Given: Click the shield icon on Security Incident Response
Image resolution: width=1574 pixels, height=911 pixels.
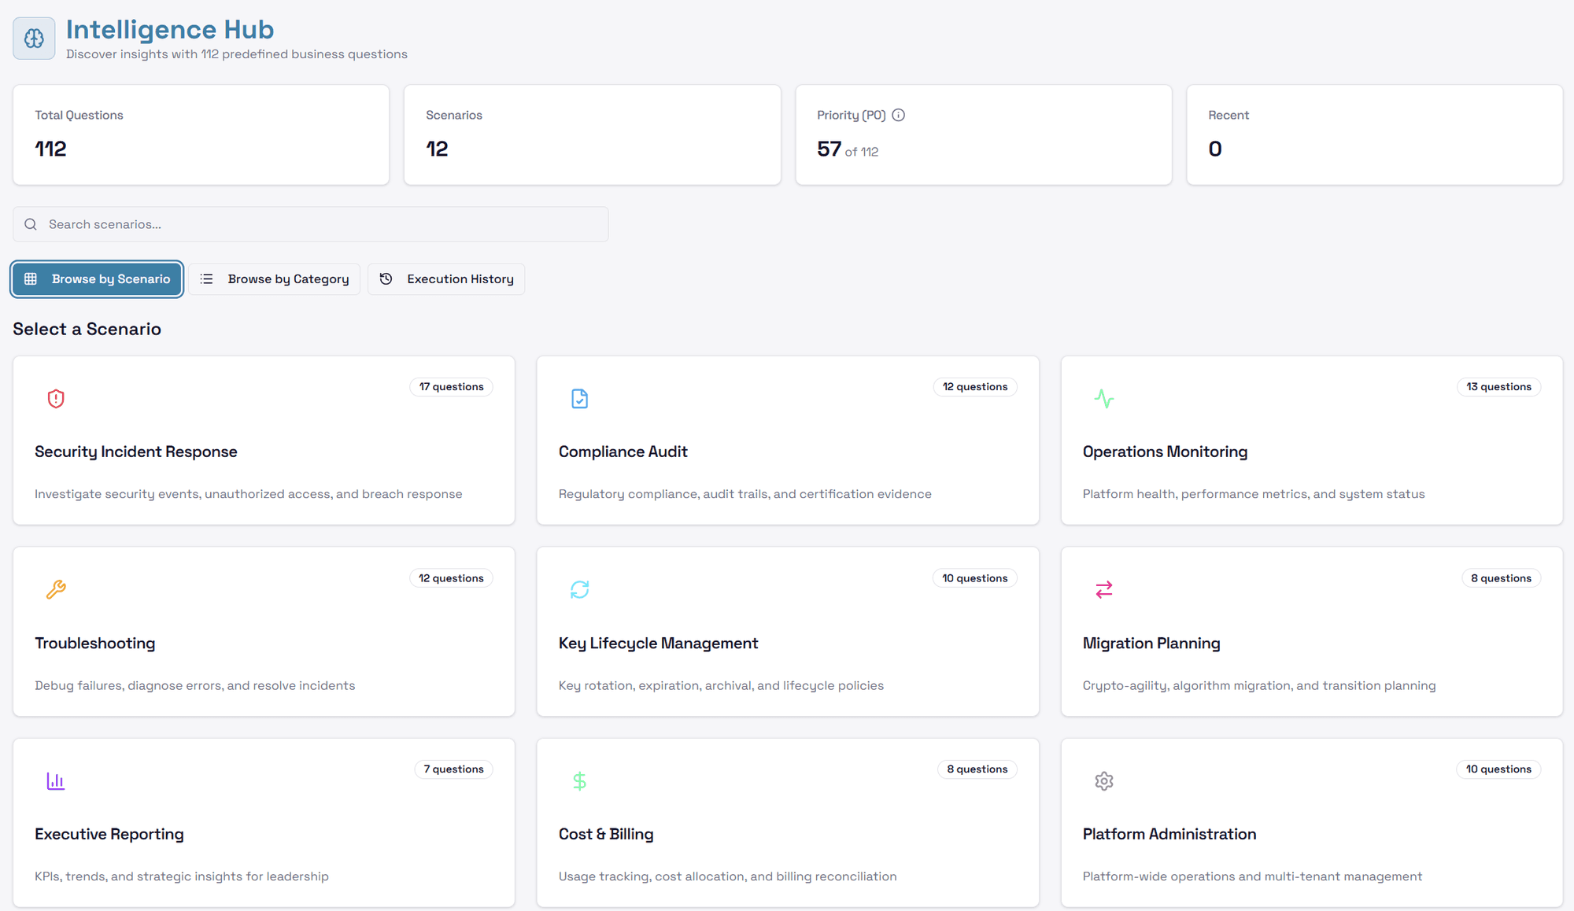Looking at the screenshot, I should click(56, 399).
